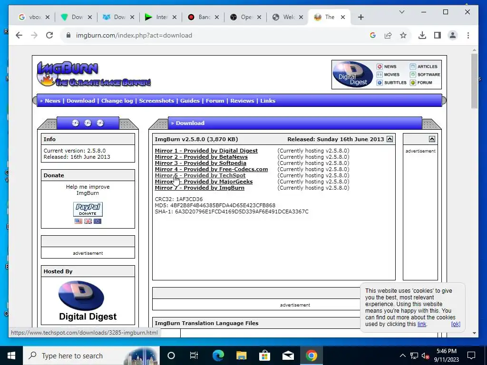Close the 'Banc' tab

pyautogui.click(x=217, y=17)
